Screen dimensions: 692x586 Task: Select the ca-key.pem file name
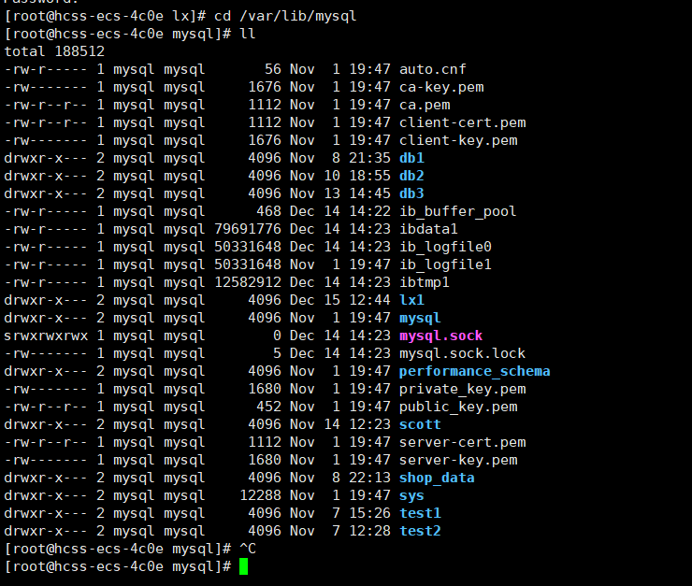pos(441,87)
